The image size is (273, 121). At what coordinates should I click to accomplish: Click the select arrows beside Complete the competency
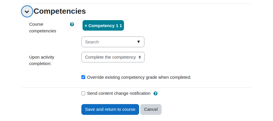click(140, 57)
